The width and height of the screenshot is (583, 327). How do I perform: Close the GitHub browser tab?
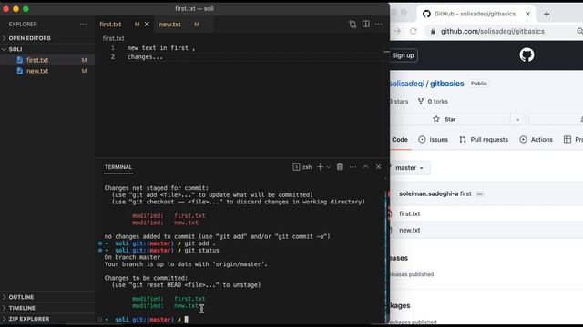[x=528, y=14]
